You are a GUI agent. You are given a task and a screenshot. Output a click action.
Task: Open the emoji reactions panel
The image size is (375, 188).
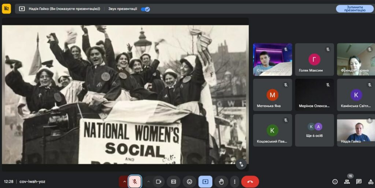pyautogui.click(x=189, y=181)
